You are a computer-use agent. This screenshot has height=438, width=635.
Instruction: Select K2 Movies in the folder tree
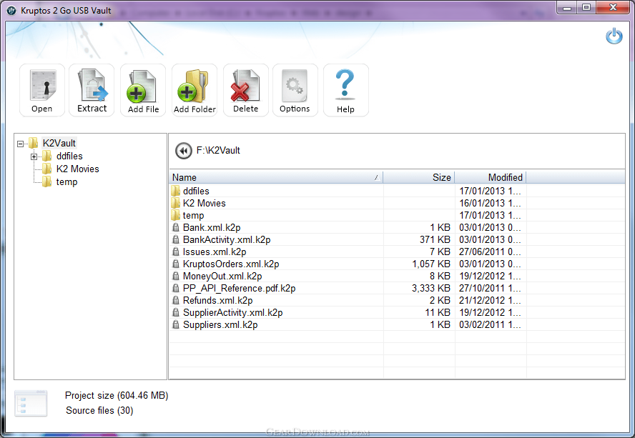click(77, 169)
